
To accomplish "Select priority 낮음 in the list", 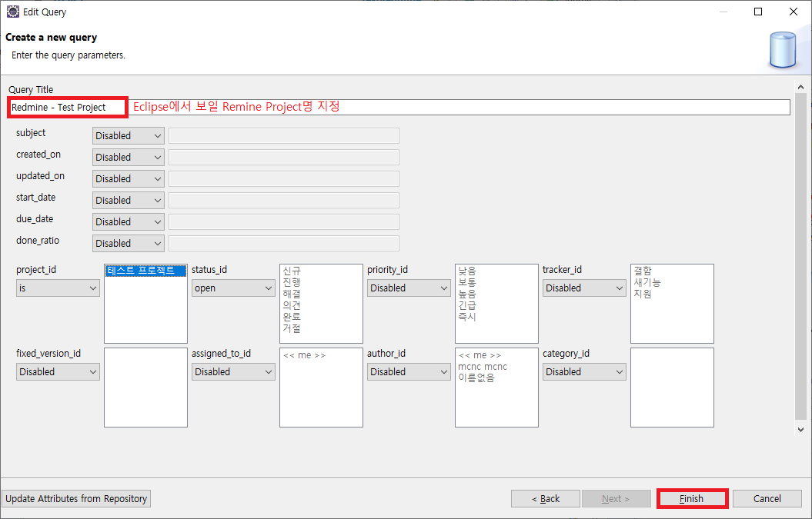I will coord(467,271).
